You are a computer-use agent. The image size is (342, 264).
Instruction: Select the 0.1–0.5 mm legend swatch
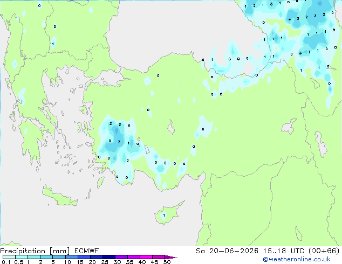(x=9, y=257)
